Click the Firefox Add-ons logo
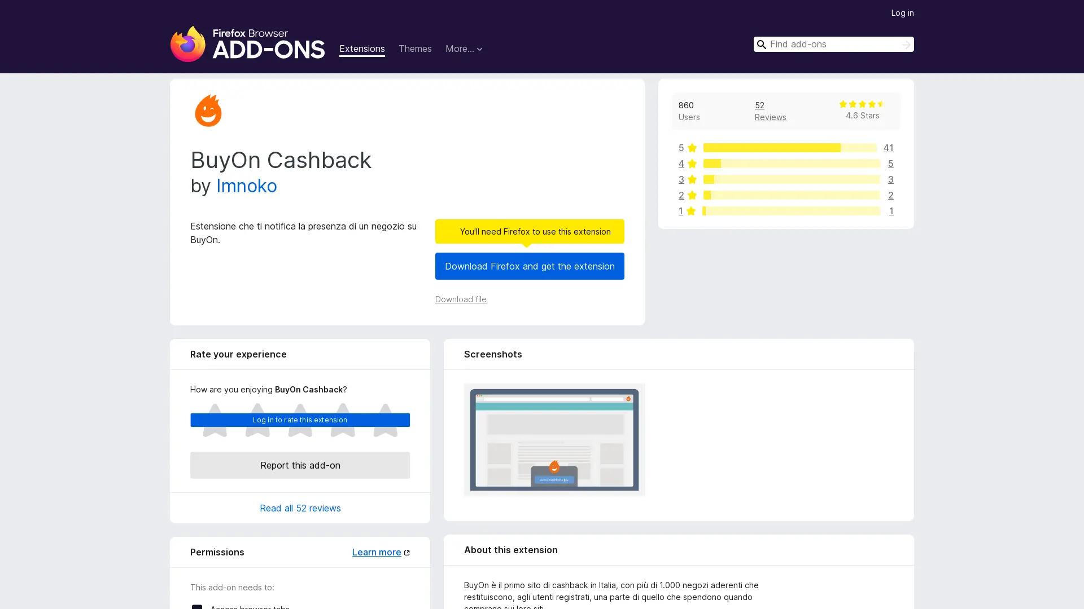Screen dimensions: 1084x609 (x=247, y=45)
